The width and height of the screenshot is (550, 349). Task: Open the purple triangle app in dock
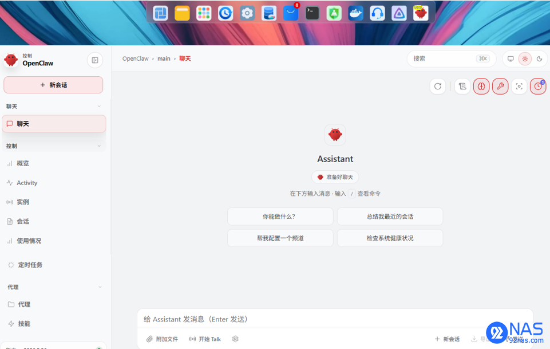(399, 13)
